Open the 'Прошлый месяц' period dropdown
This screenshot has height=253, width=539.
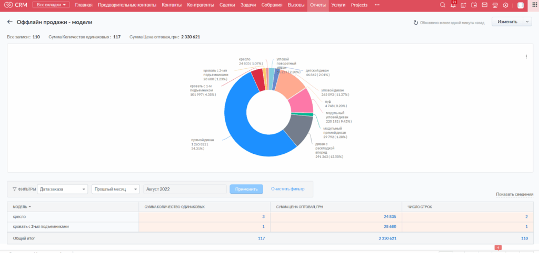click(x=115, y=189)
